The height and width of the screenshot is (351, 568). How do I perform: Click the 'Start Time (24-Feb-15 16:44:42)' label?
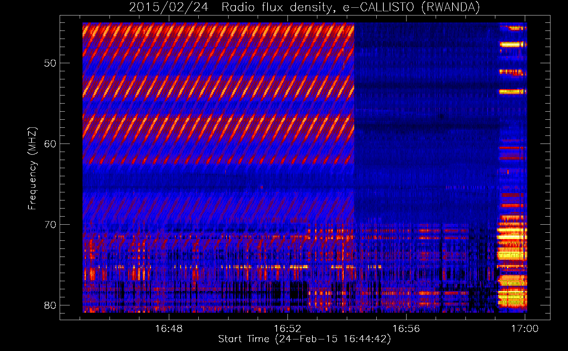tap(304, 339)
